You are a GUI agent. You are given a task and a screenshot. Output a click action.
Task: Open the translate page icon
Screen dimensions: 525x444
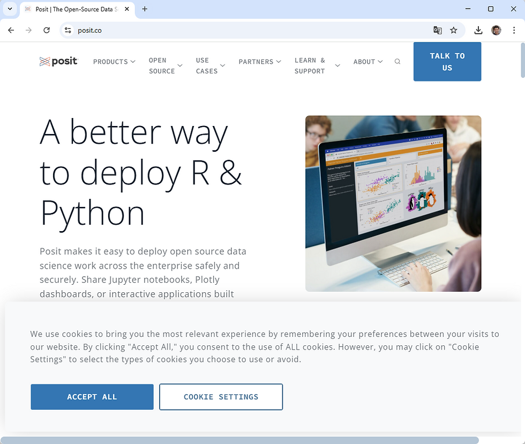tap(437, 30)
